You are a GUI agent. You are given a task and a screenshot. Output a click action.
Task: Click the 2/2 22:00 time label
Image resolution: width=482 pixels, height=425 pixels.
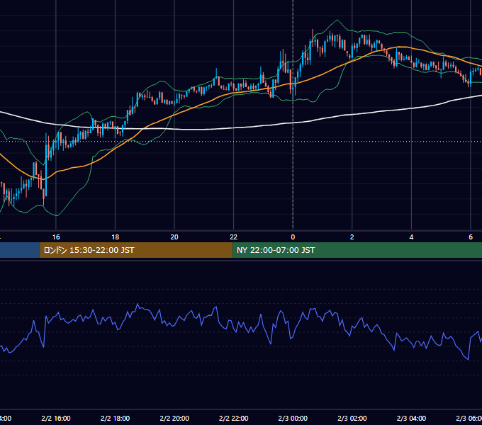pos(234,418)
